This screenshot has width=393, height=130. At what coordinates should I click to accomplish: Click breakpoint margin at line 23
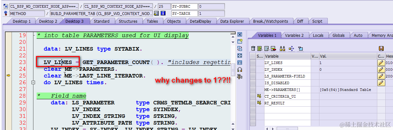(x=9, y=62)
